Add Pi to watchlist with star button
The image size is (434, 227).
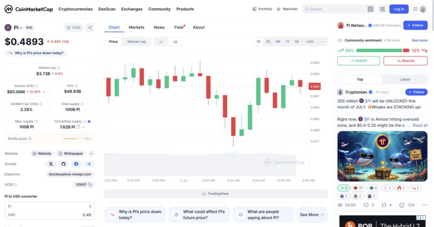tap(74, 28)
